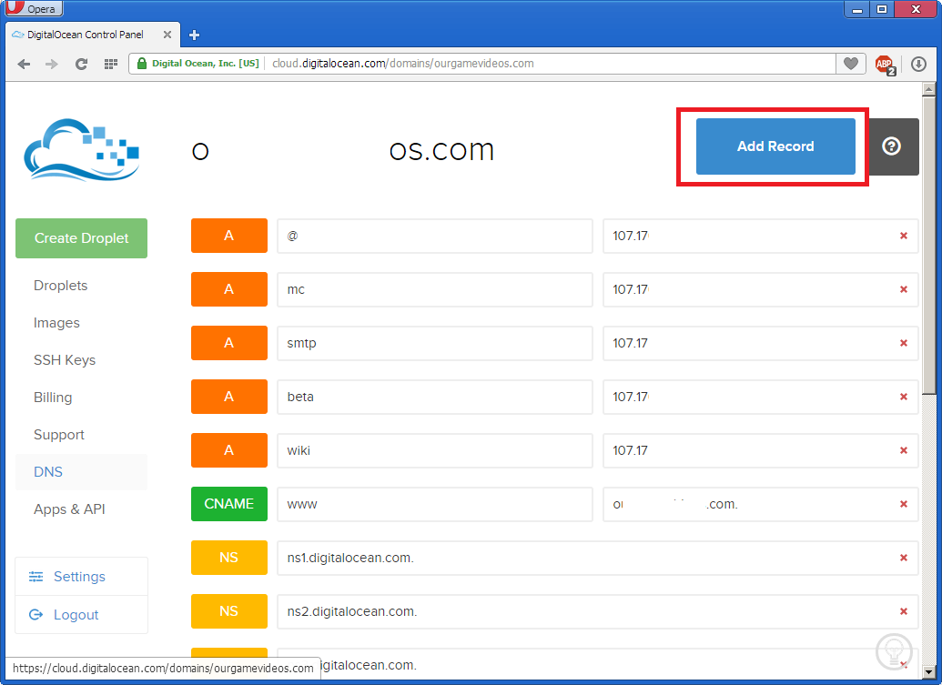
Task: Edit the wiki hostname field
Action: 435,450
